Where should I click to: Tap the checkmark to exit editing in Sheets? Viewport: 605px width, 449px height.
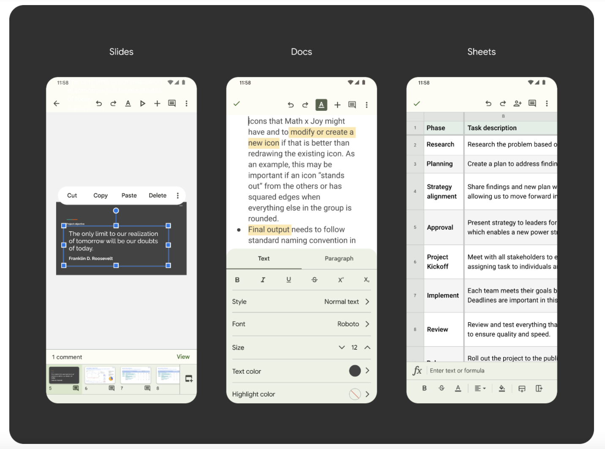click(x=417, y=103)
